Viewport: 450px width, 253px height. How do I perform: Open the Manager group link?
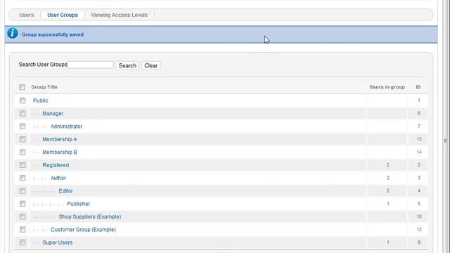point(53,113)
